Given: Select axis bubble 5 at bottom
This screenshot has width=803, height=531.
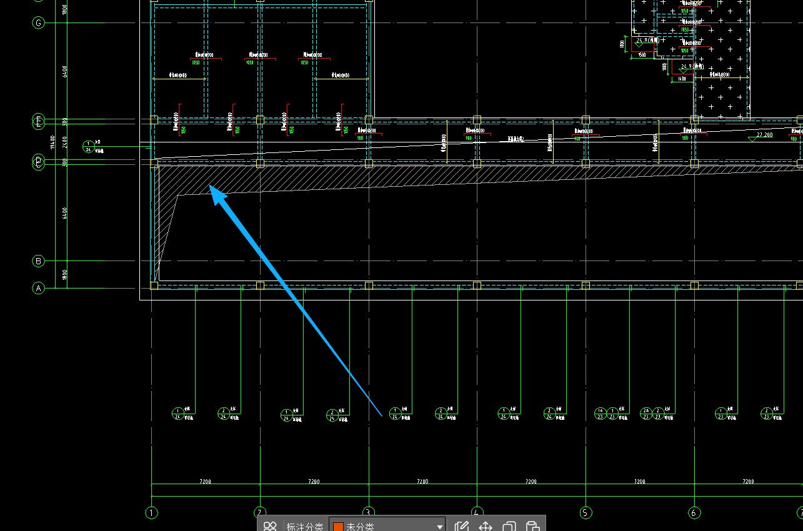Looking at the screenshot, I should (586, 513).
